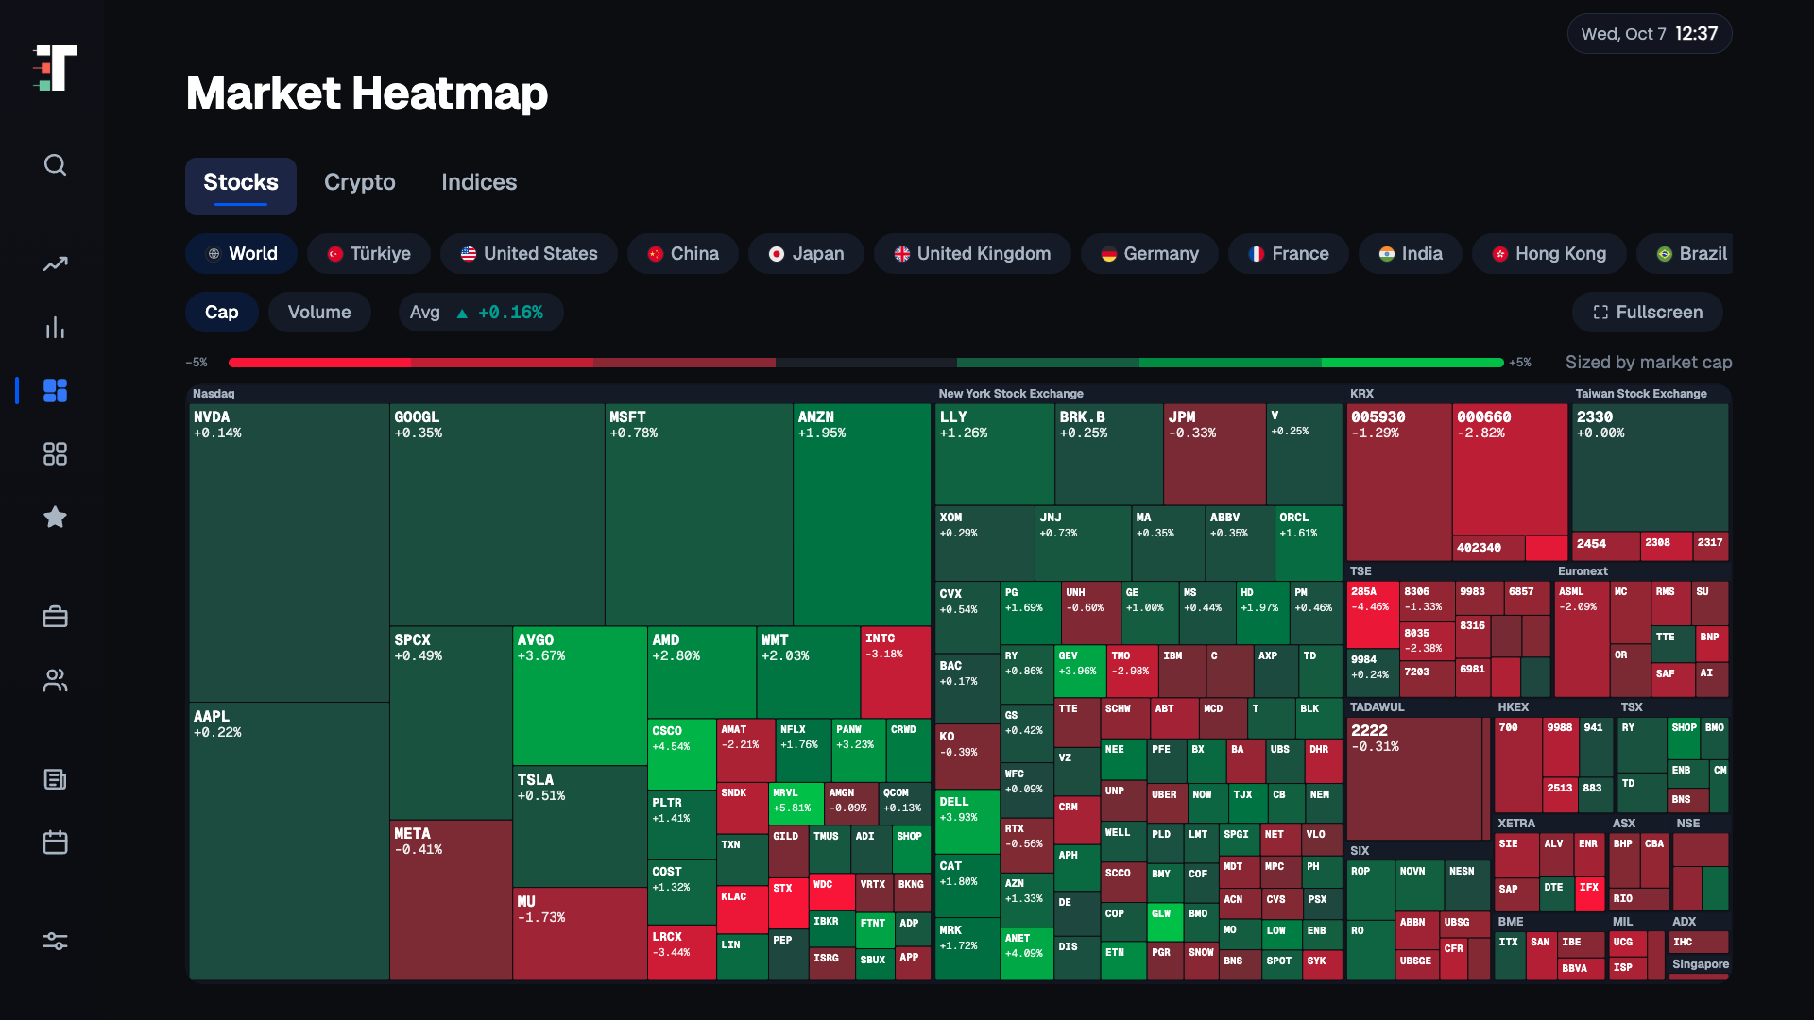1814x1020 pixels.
Task: Open the SPCX heatmap tile
Action: click(x=451, y=722)
